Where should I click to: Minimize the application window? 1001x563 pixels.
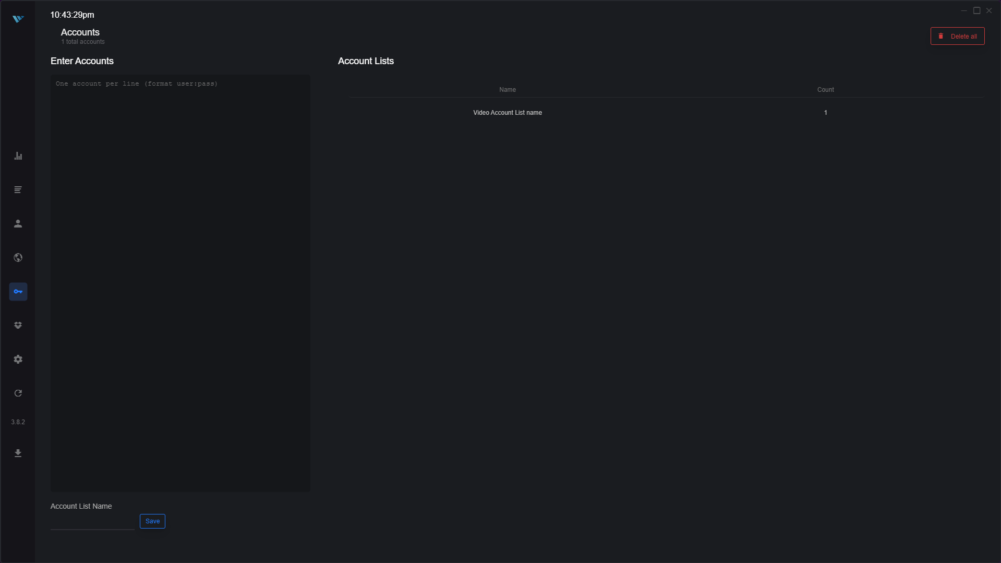tap(964, 10)
